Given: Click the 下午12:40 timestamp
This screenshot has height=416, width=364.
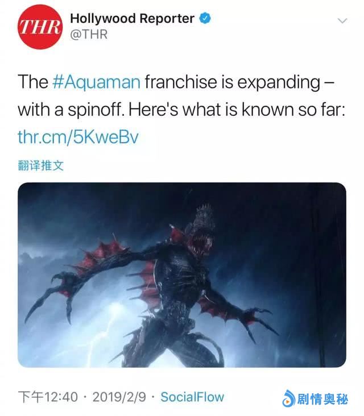Looking at the screenshot, I should pos(48,397).
